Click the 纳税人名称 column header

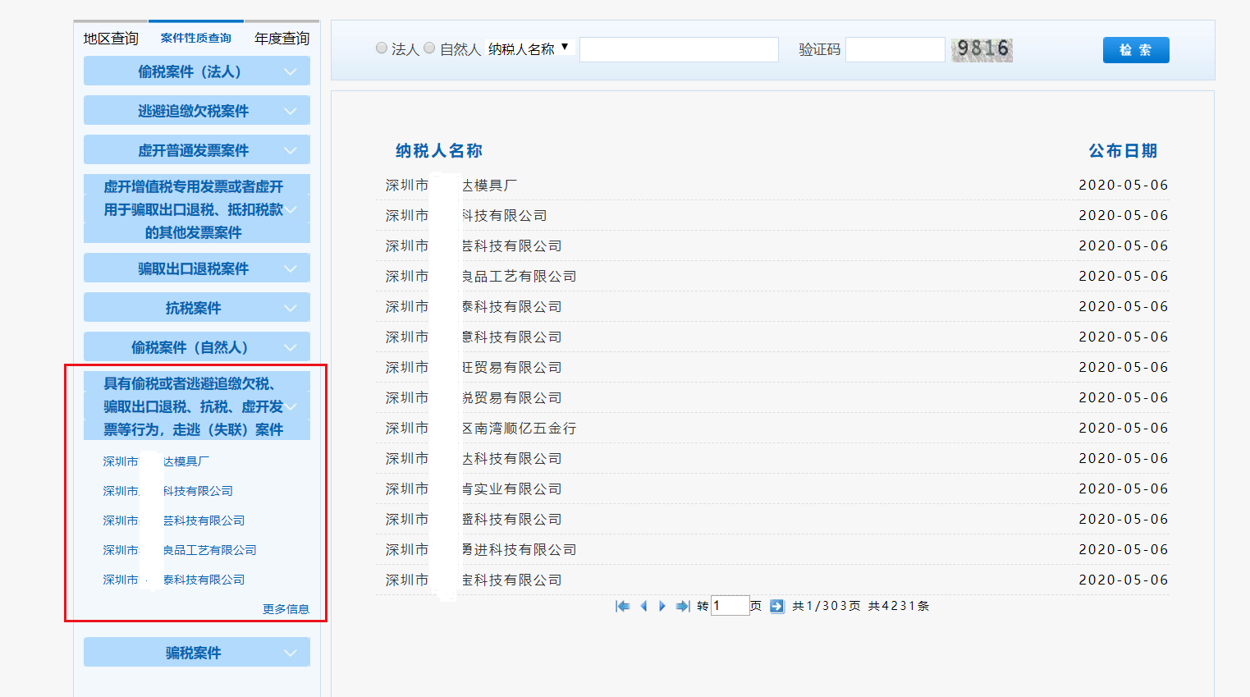coord(439,151)
